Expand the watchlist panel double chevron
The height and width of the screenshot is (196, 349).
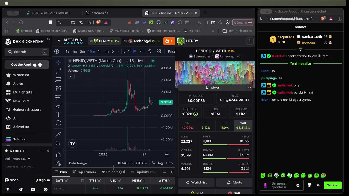point(48,151)
